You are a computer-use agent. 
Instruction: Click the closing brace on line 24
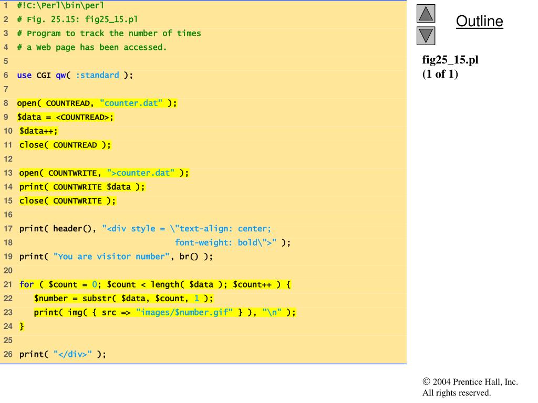click(x=22, y=326)
